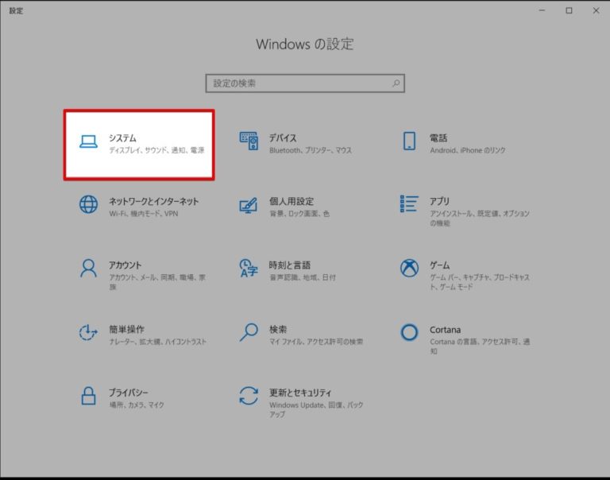Minimize the 設定 window
Image resolution: width=610 pixels, height=480 pixels.
pos(542,10)
